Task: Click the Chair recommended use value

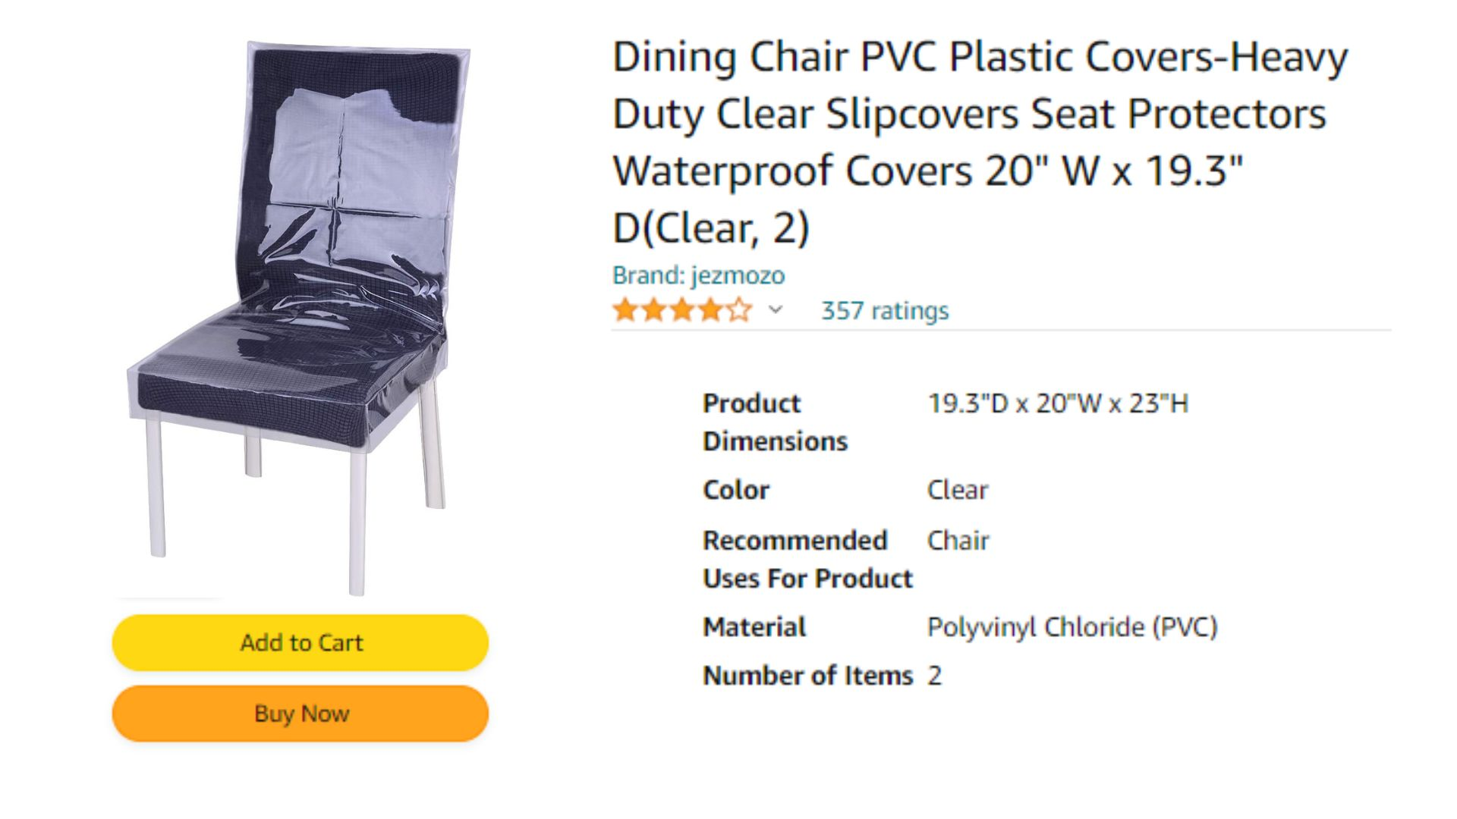Action: [x=958, y=541]
